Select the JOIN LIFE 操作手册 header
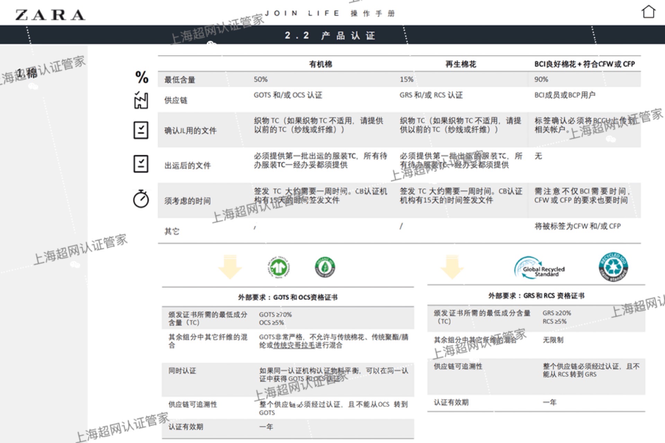 [x=330, y=13]
